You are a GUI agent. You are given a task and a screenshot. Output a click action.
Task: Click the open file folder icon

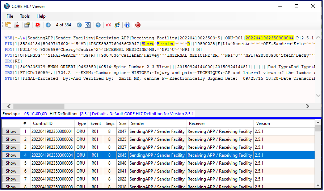pyautogui.click(x=8, y=25)
